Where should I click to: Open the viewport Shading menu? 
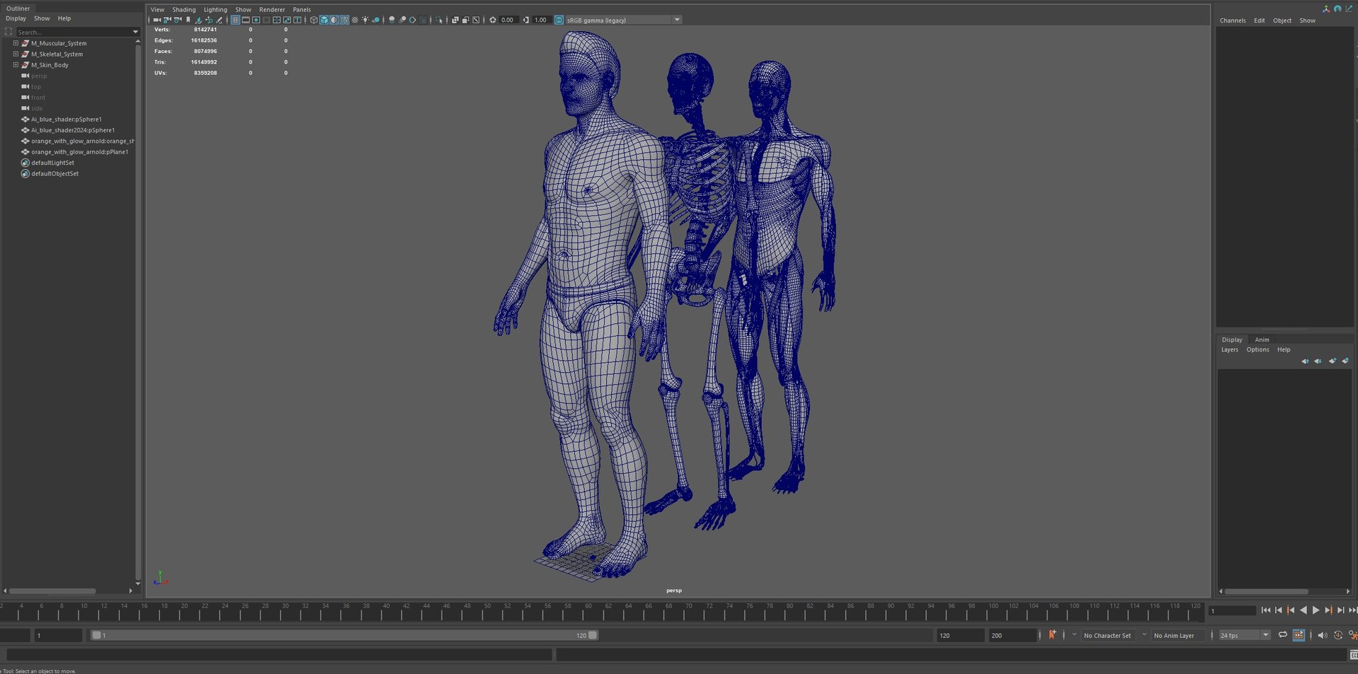click(184, 10)
